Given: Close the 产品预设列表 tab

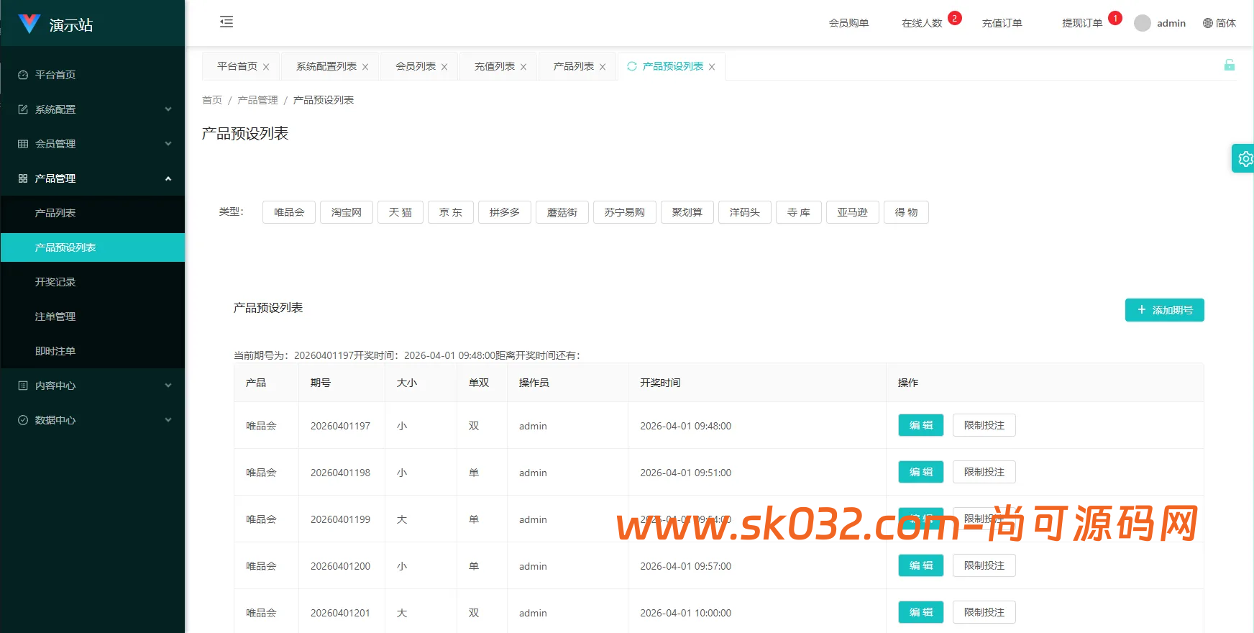Looking at the screenshot, I should (712, 67).
